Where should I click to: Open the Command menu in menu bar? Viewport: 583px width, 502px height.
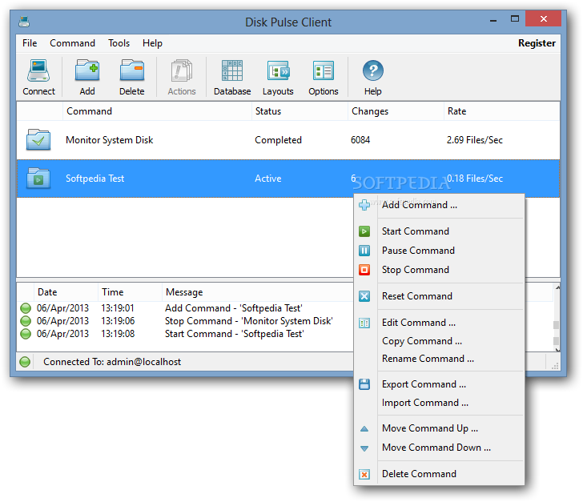coord(73,43)
